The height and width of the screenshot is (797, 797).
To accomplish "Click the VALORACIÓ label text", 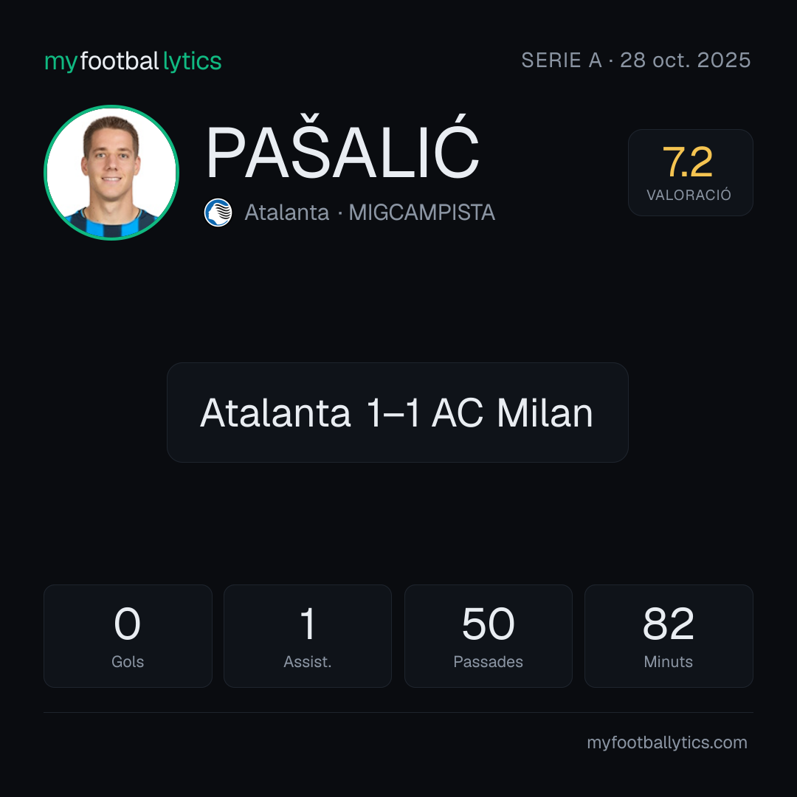I will (689, 195).
